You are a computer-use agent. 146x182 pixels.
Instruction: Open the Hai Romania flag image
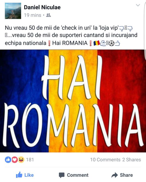pos(73,101)
